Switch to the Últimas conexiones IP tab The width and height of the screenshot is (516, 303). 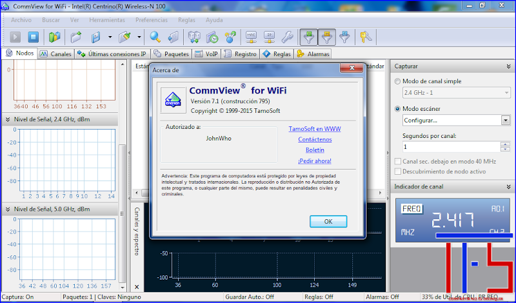[x=112, y=54]
